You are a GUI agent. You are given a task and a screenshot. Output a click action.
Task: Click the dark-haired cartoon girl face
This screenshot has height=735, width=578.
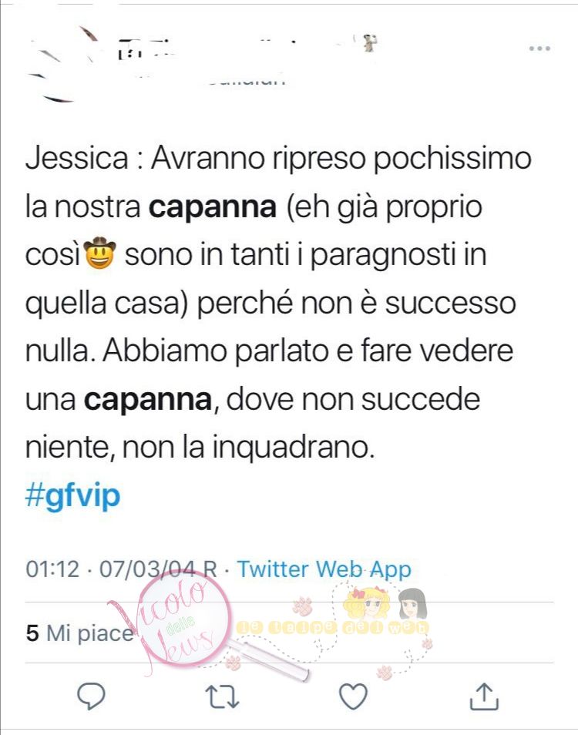[x=412, y=604]
